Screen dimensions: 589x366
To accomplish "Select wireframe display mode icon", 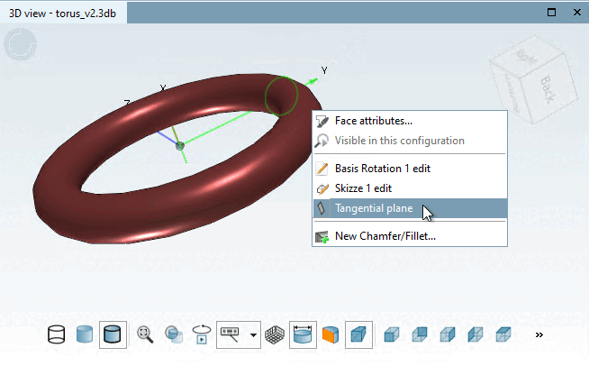I will tap(57, 334).
